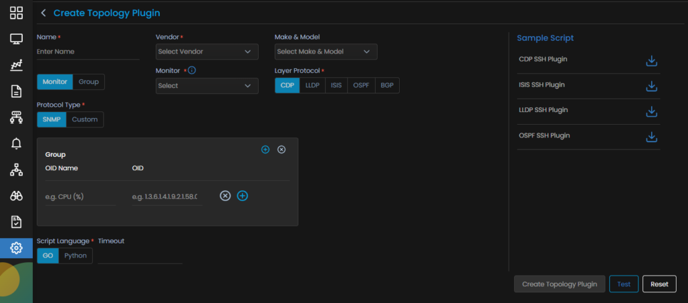
Task: Open the settings gear in the sidebar
Action: pos(16,248)
